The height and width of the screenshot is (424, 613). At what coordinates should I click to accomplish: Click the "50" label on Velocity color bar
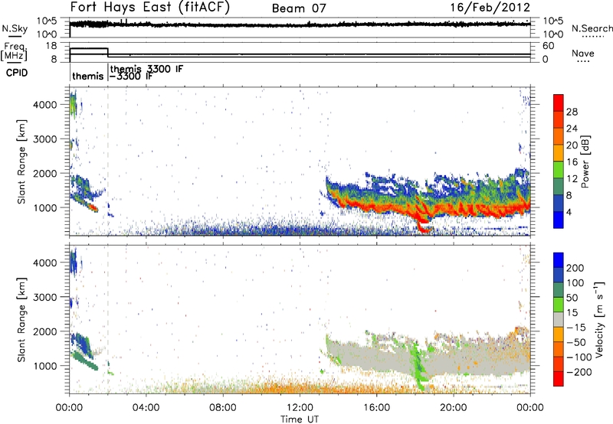click(572, 298)
